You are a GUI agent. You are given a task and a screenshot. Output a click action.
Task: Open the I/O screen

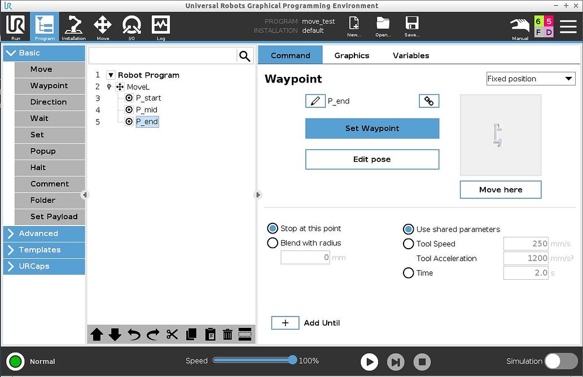point(131,27)
